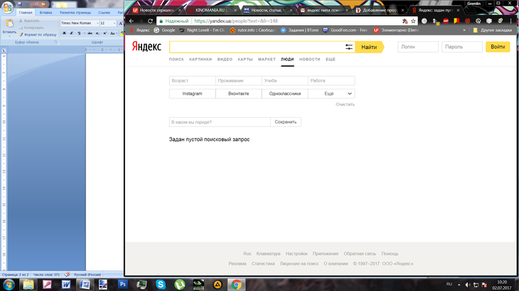The image size is (519, 291).
Task: Click the Word page count in status bar
Action: point(15,275)
